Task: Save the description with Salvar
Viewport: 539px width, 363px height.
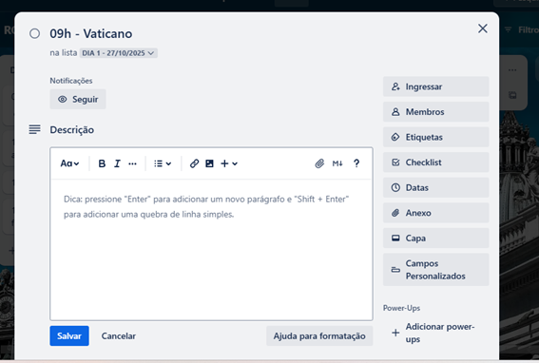Action: point(69,335)
